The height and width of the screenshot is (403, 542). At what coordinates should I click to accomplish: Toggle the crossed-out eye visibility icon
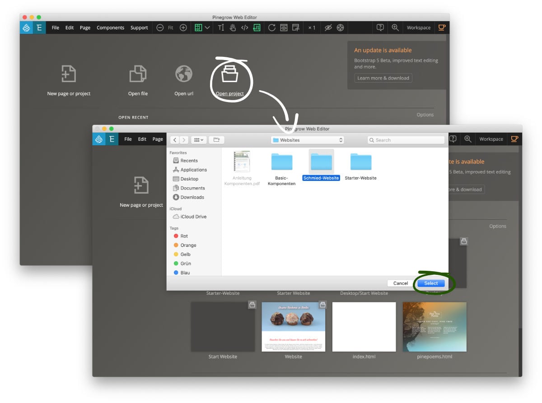[x=328, y=28]
